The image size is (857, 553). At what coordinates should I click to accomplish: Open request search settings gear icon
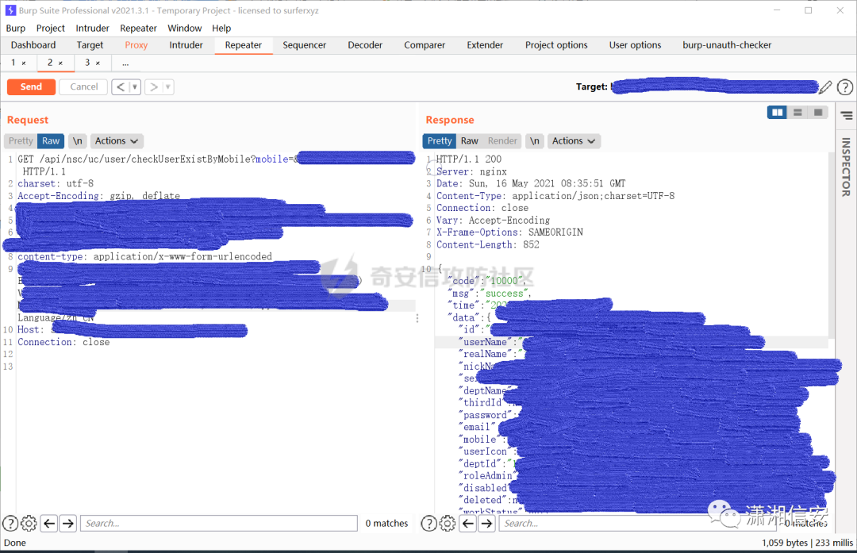click(x=29, y=524)
